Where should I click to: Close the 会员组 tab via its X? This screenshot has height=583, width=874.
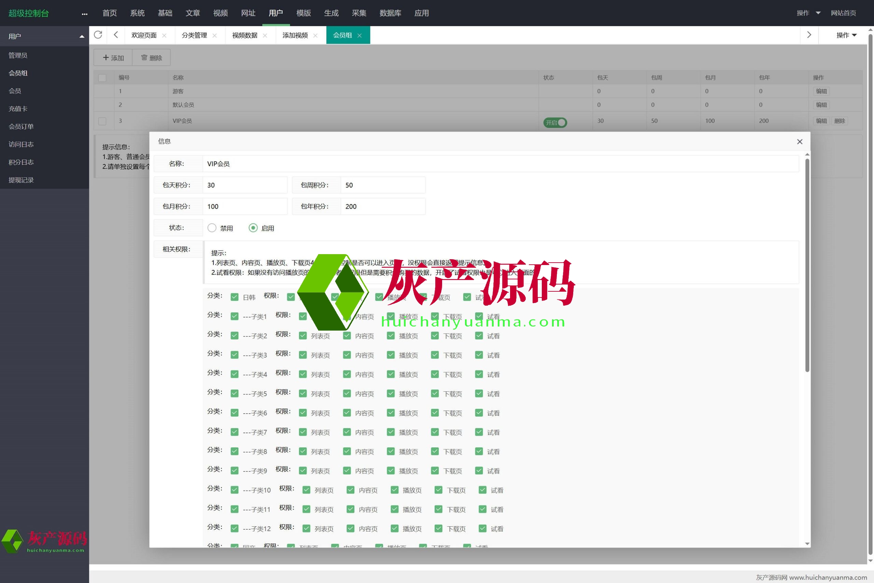pos(360,36)
